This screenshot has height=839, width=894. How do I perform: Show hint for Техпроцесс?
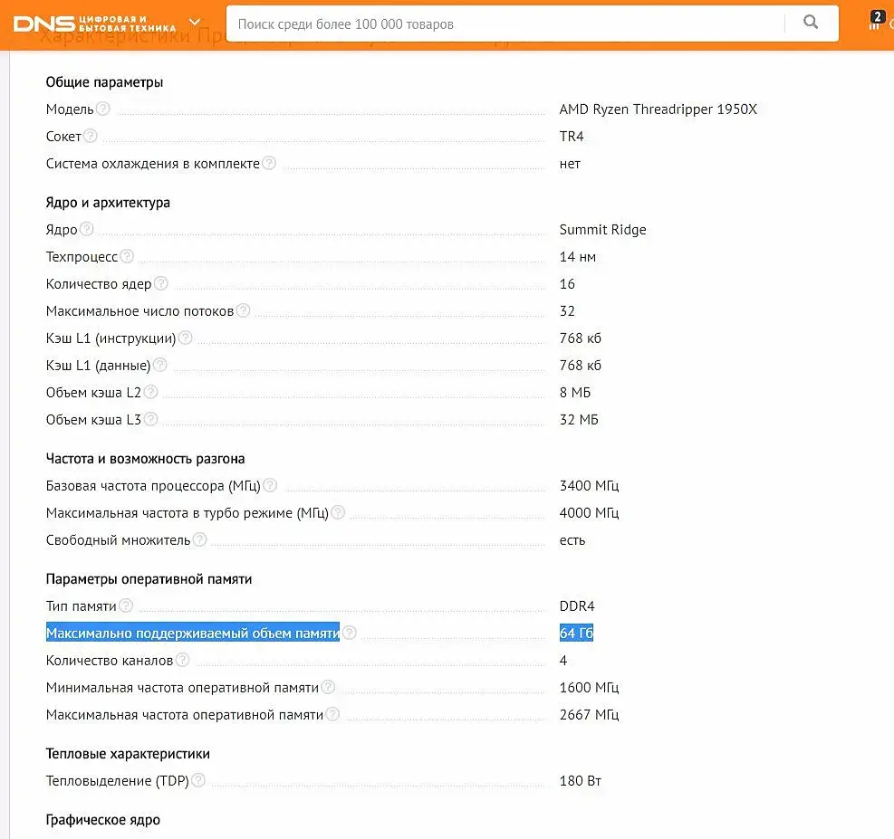[127, 256]
